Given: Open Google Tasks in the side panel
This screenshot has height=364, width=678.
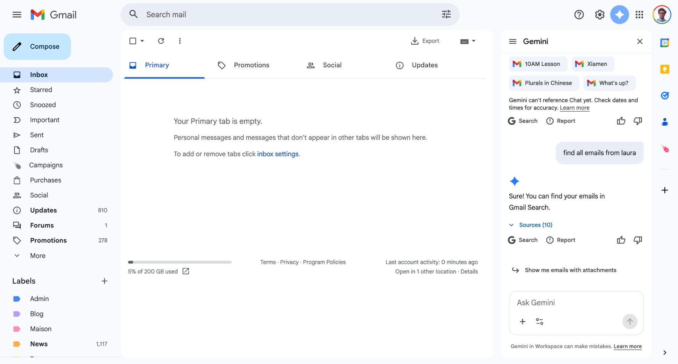Looking at the screenshot, I should click(665, 95).
